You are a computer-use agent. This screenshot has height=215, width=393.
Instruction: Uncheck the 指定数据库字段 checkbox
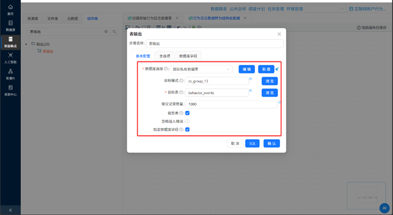click(x=187, y=129)
